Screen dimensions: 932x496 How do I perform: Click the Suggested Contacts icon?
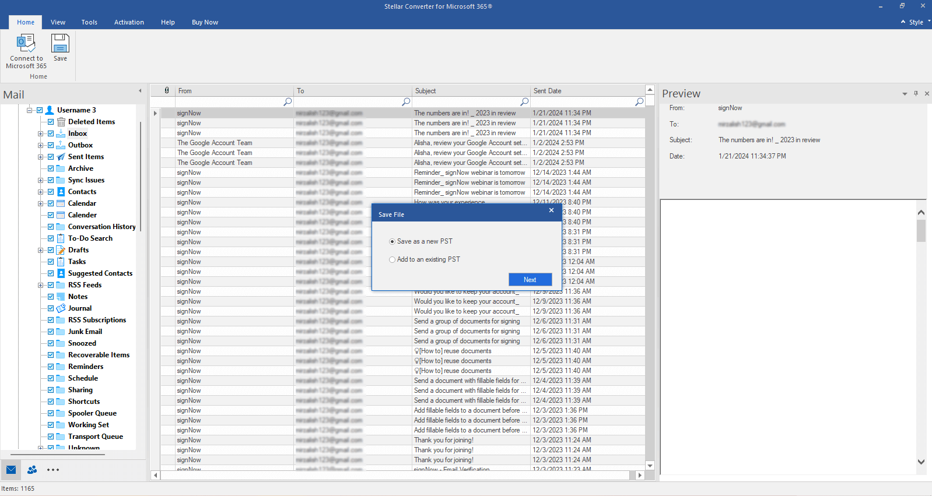[x=61, y=273]
